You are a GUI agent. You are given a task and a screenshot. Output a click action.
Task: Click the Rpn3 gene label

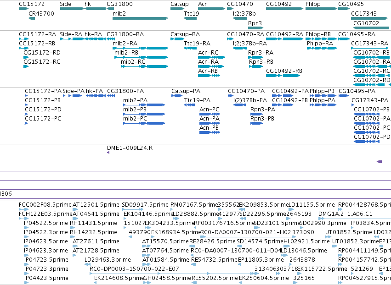coord(255,23)
